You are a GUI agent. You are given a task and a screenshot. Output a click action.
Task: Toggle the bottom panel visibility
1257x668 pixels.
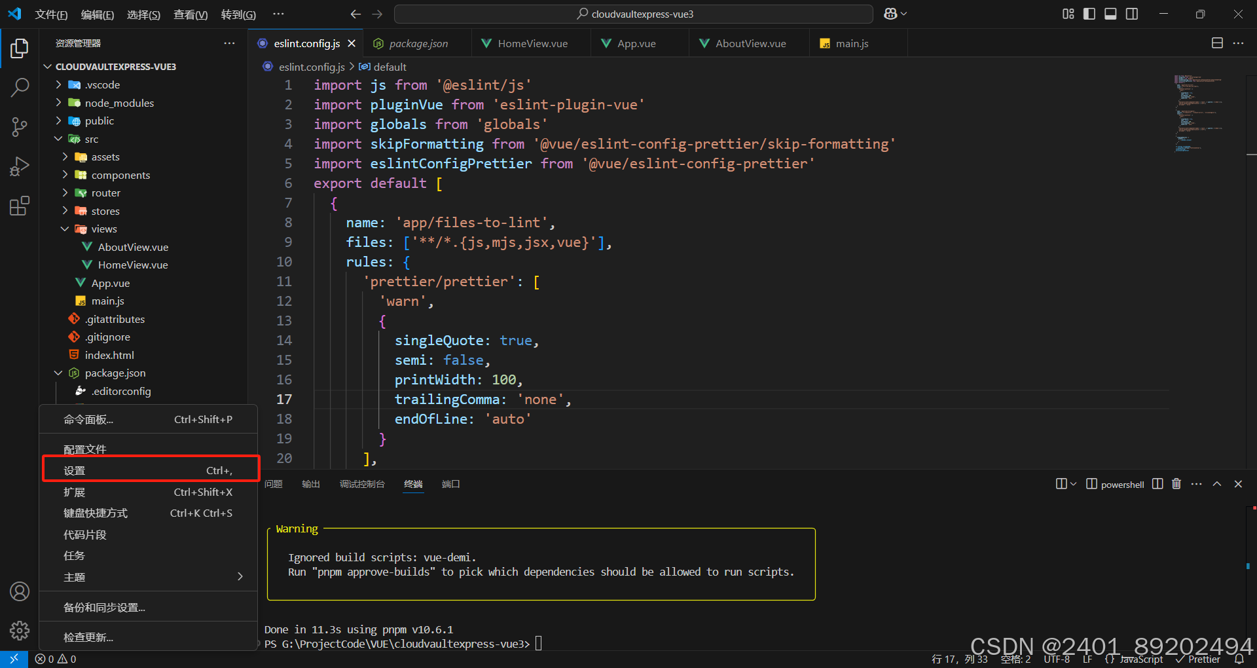[1110, 13]
